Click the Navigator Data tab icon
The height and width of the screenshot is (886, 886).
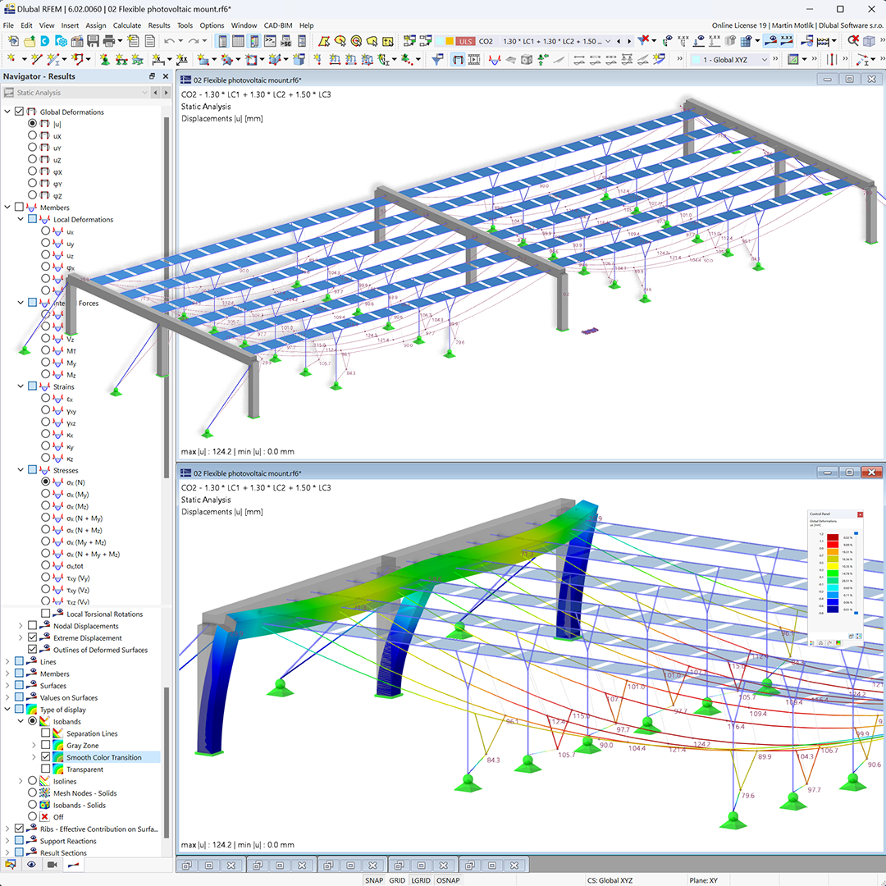point(10,865)
